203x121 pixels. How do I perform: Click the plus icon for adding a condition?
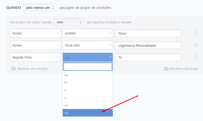pos(14,69)
